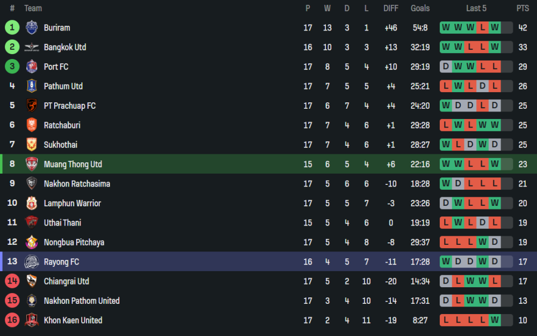Click the Pathum Utd crest icon
The width and height of the screenshot is (537, 336).
click(32, 86)
